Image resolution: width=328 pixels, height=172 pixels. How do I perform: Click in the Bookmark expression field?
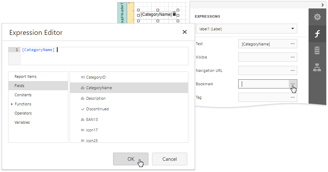click(x=264, y=84)
